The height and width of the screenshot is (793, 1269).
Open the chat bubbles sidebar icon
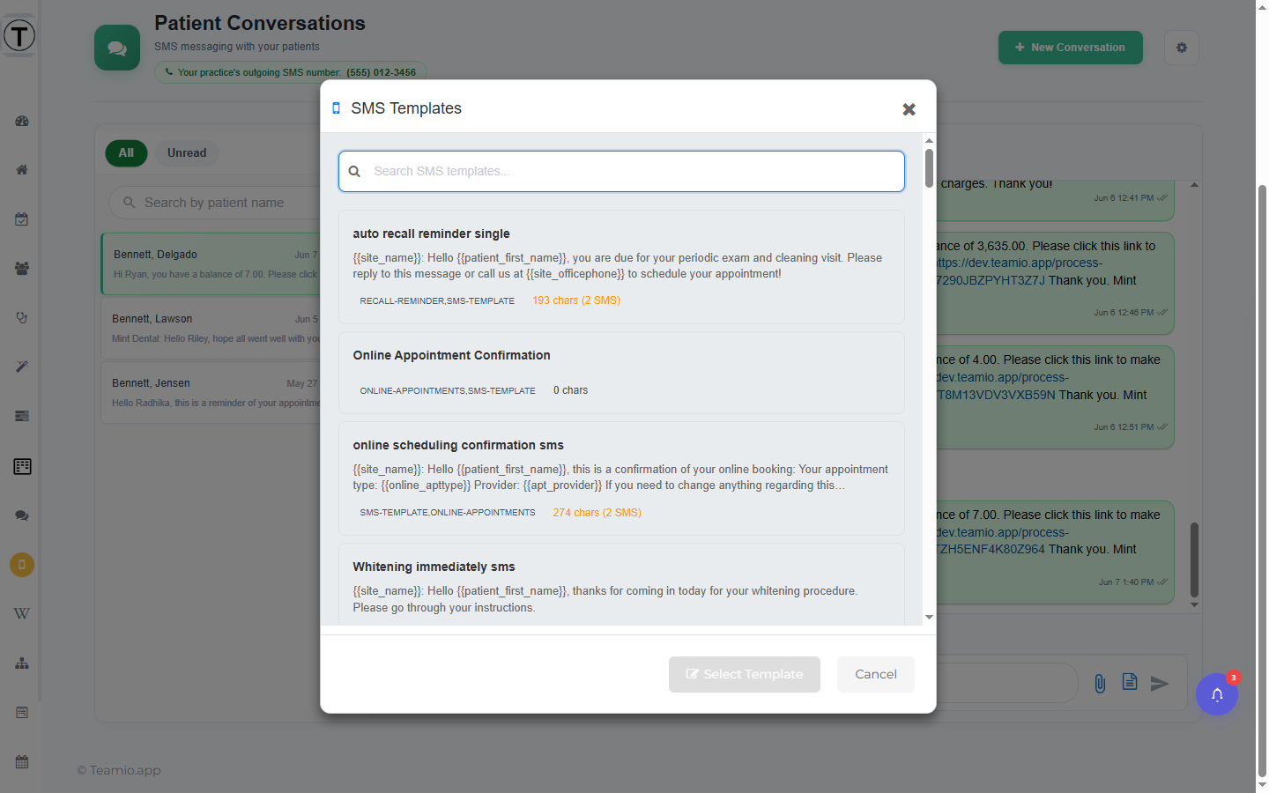[x=22, y=515]
